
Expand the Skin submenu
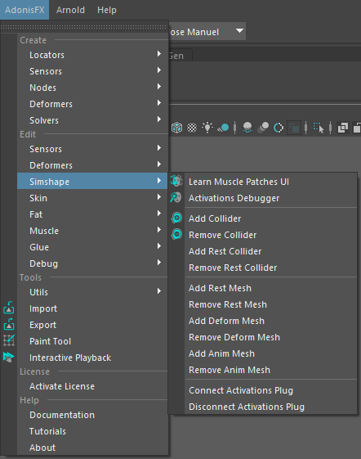[x=92, y=198]
